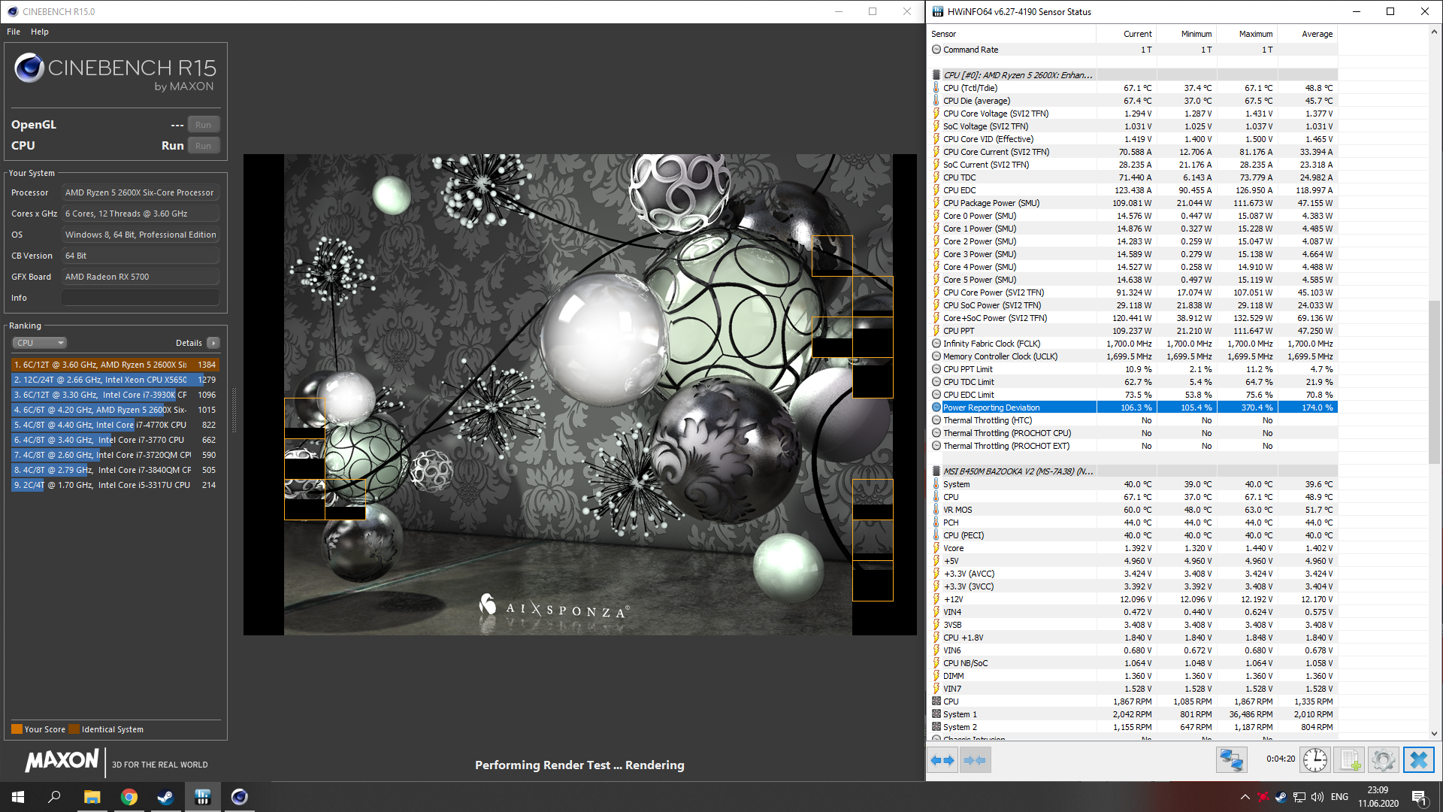Click the Run button beside OpenGL
The image size is (1443, 812).
click(x=203, y=125)
